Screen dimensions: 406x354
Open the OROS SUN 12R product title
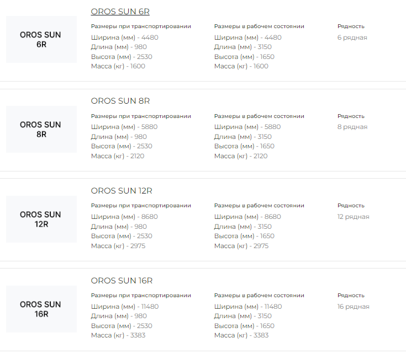click(122, 191)
